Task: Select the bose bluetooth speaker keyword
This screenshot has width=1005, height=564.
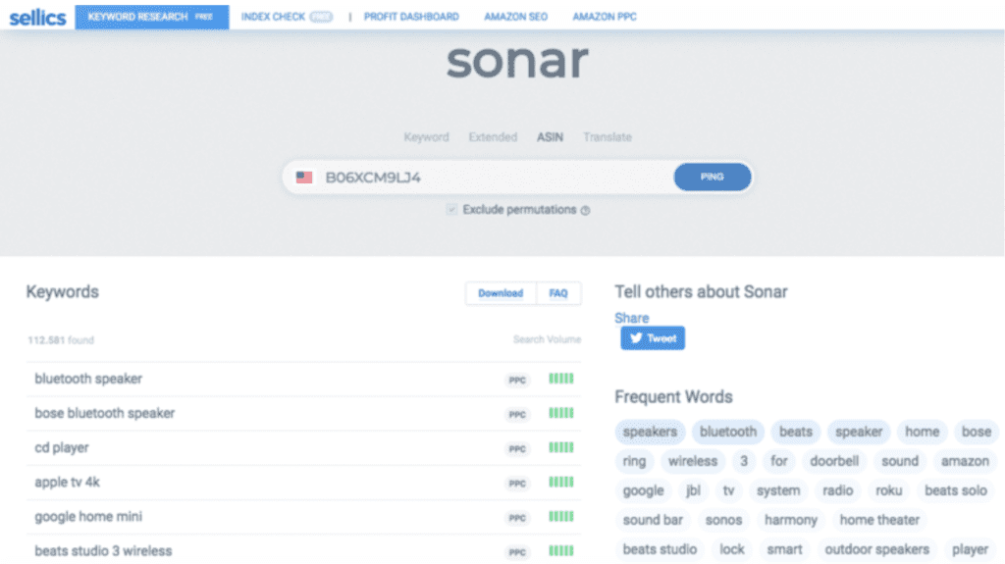Action: 104,413
